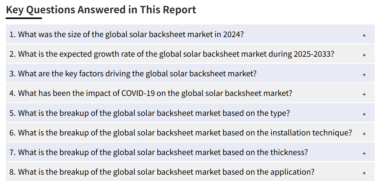Image resolution: width=378 pixels, height=181 pixels.
Task: Expand the breakup based on type question
Action: click(190, 113)
